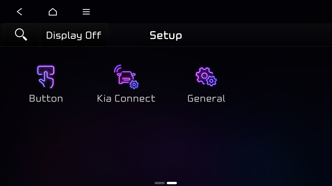Switch to the first settings page dot
This screenshot has height=186, width=332.
coord(160,183)
